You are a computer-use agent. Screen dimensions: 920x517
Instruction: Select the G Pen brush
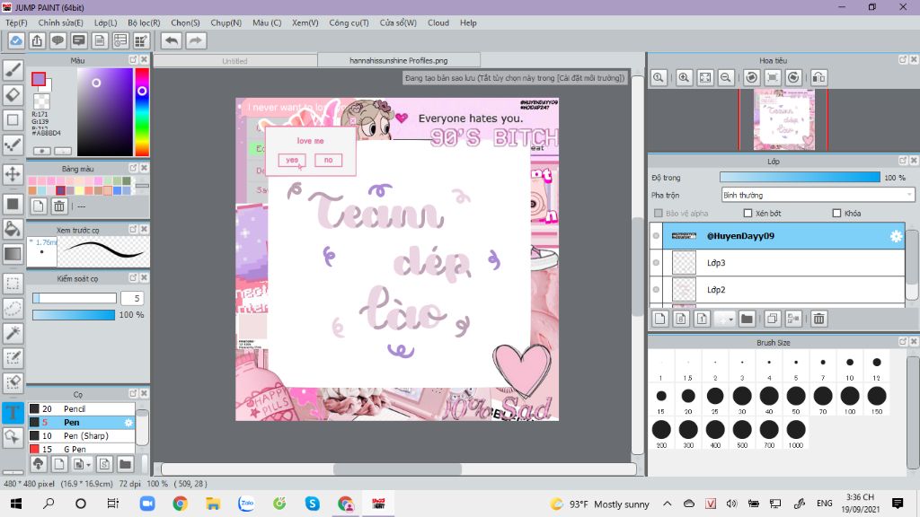[82, 449]
